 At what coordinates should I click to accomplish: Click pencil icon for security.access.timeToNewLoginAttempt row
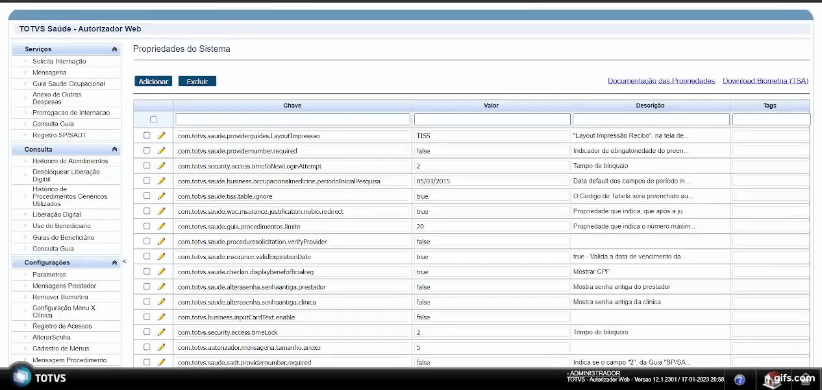162,166
